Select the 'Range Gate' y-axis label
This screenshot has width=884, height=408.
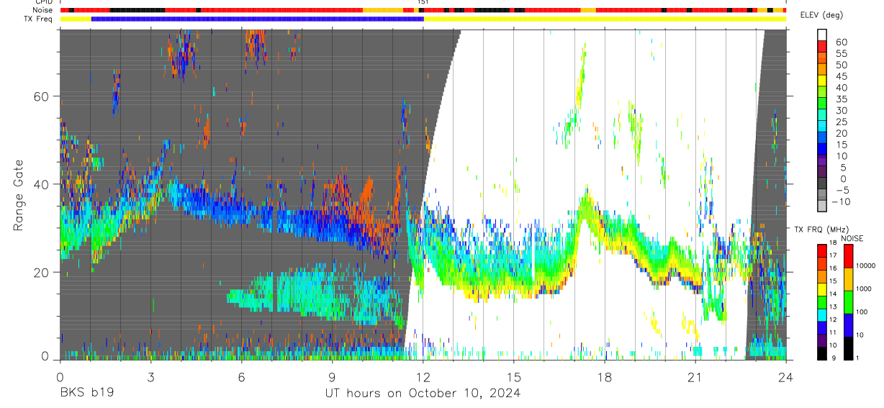[19, 195]
